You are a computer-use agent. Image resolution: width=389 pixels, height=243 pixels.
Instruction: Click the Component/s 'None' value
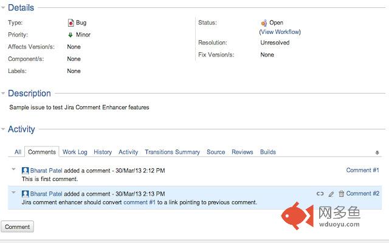coord(74,59)
